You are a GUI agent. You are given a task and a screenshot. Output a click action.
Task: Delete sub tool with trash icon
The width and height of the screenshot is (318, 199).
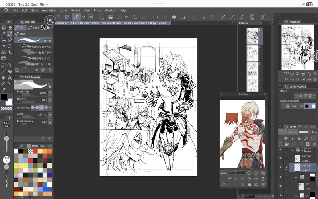coord(50,71)
